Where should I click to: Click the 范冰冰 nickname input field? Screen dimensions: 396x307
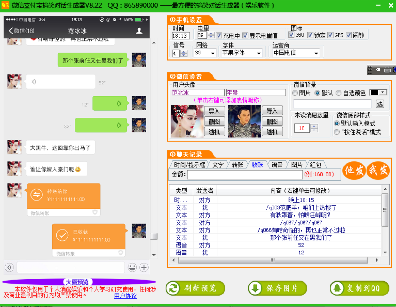coord(198,92)
